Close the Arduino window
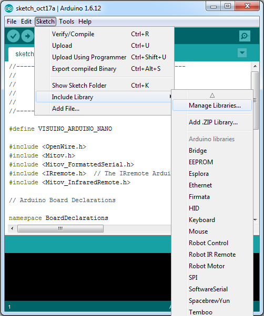This screenshot has width=264, height=316. coord(248,6)
